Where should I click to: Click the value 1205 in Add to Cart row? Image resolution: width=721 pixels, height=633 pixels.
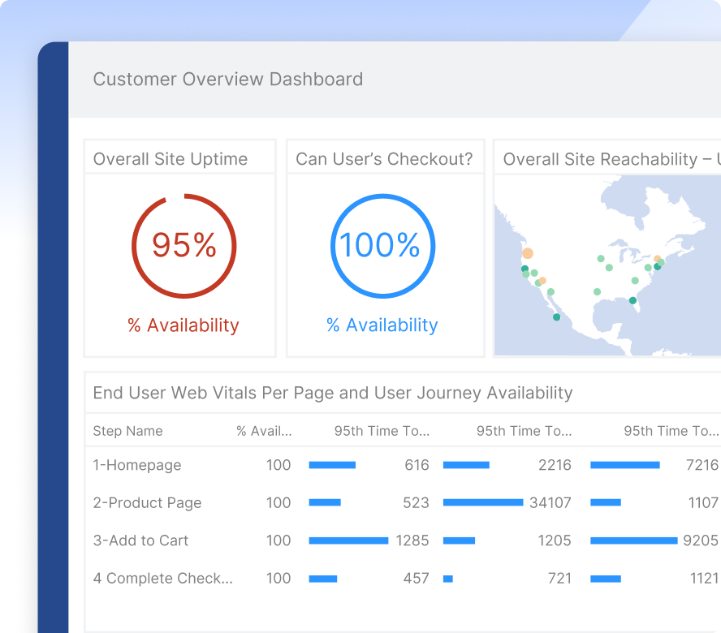[x=555, y=540]
